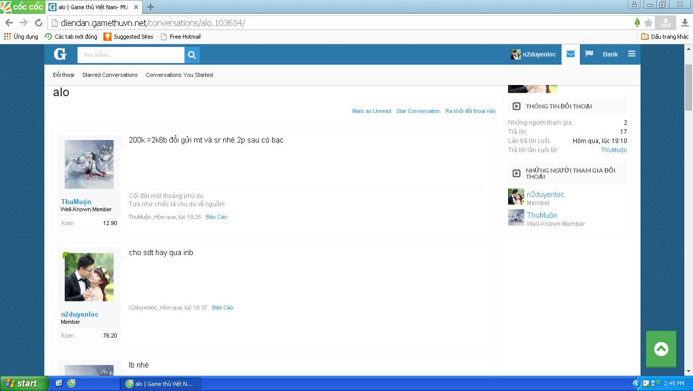693x391 pixels.
Task: Open the hamburger menu icon
Action: click(x=631, y=54)
